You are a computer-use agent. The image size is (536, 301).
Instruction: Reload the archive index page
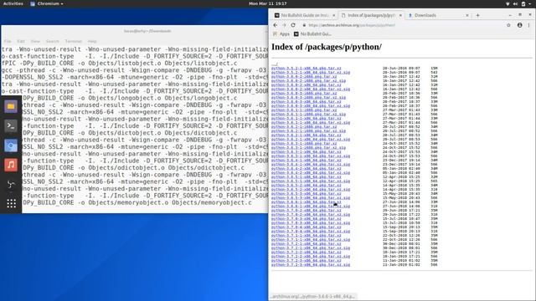coord(293,25)
